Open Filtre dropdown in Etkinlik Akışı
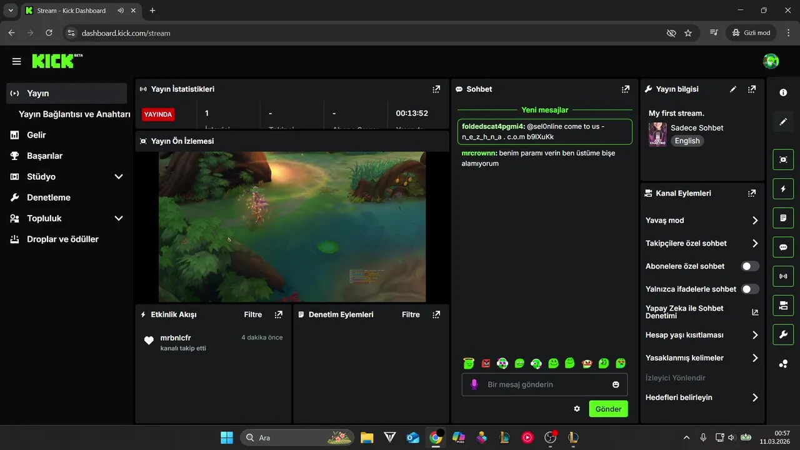The height and width of the screenshot is (450, 800). pyautogui.click(x=253, y=314)
